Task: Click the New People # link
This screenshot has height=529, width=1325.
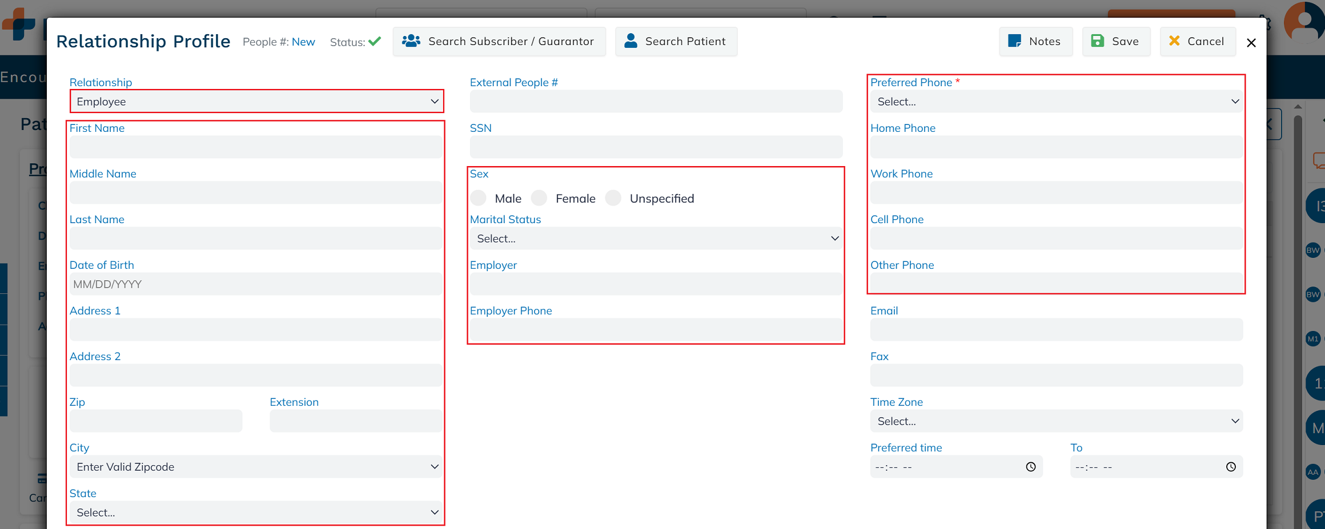Action: pos(303,42)
